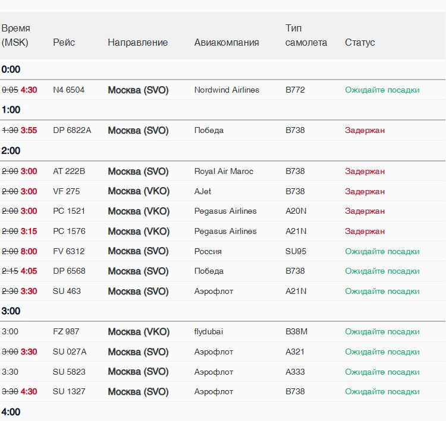Click Ожидайте посадки status of flight N4 6504

click(x=382, y=90)
